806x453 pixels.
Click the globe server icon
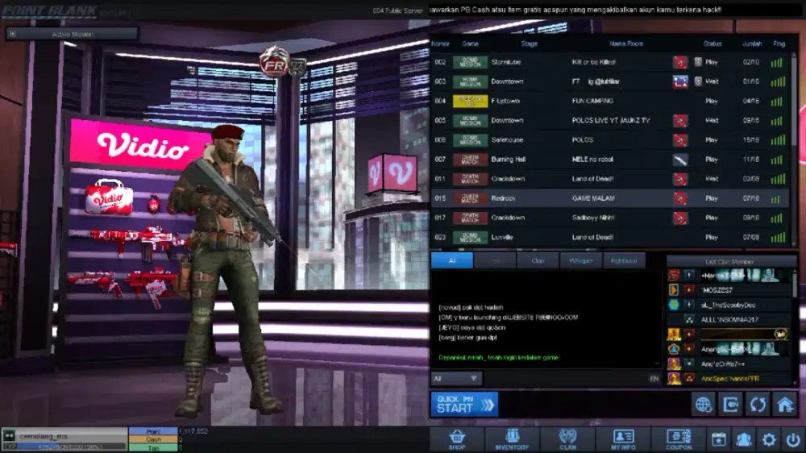coord(704,405)
